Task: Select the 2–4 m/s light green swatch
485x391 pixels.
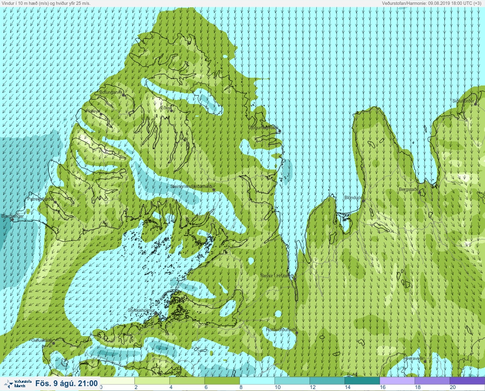Action: point(152,381)
